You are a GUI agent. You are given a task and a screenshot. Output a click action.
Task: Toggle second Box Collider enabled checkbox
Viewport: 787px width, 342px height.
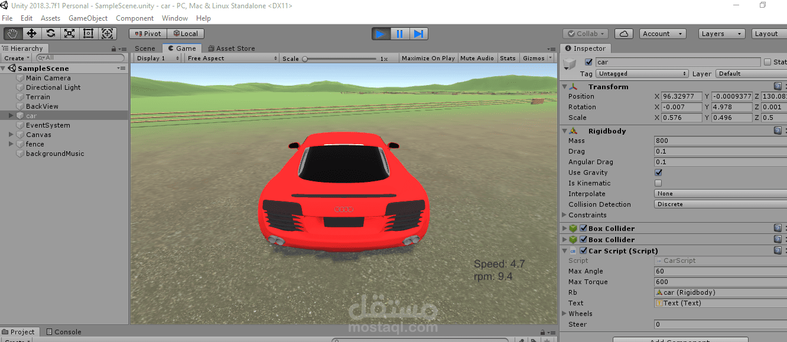pyautogui.click(x=583, y=240)
